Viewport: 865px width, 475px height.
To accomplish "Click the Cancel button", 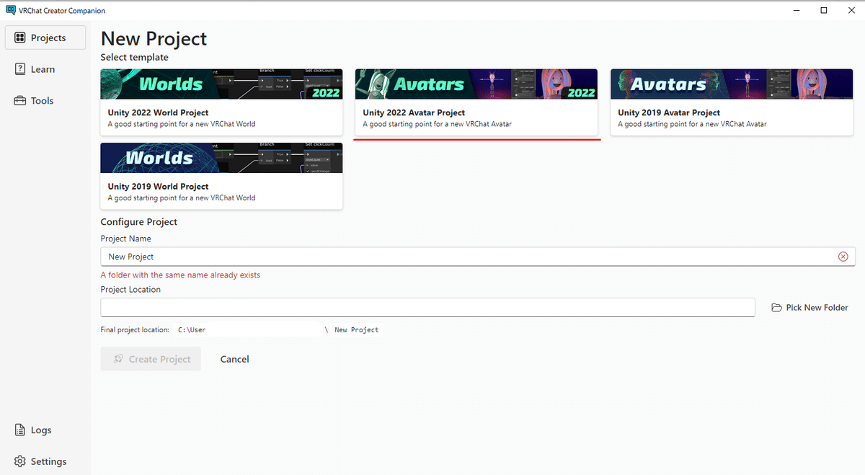I will point(234,359).
